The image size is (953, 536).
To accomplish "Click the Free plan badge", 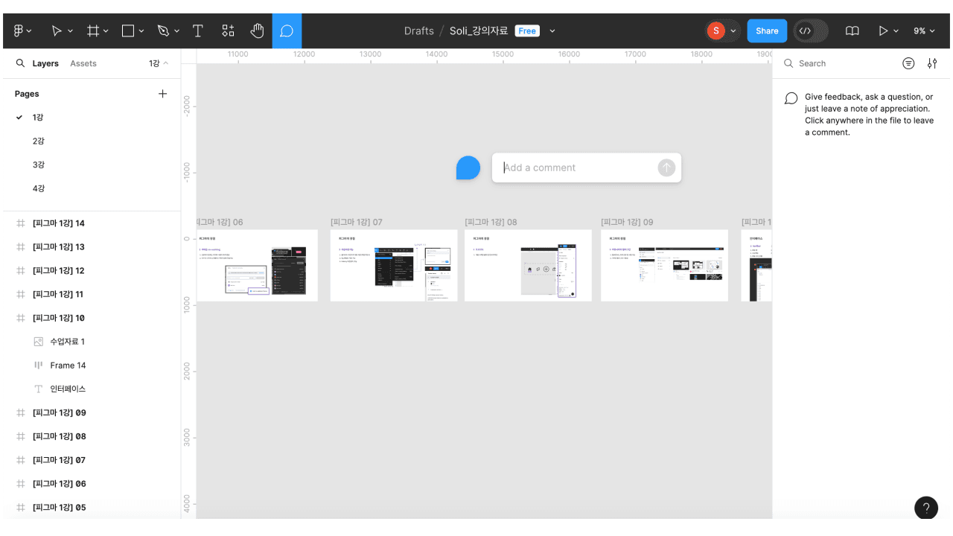I will coord(527,31).
